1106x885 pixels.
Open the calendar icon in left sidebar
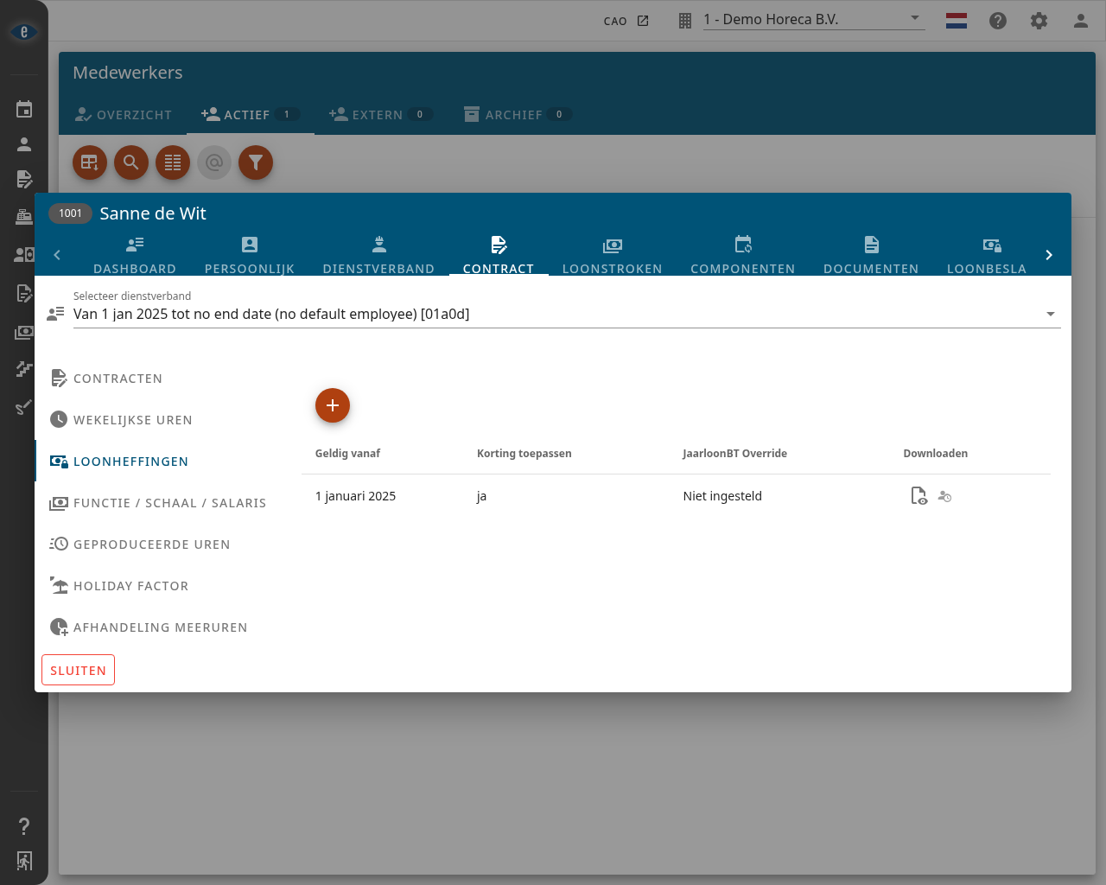(24, 109)
